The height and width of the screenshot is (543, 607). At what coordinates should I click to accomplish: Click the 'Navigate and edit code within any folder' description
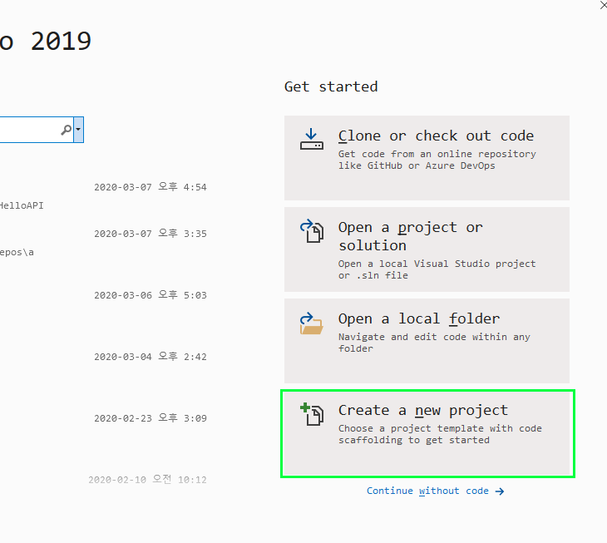434,343
